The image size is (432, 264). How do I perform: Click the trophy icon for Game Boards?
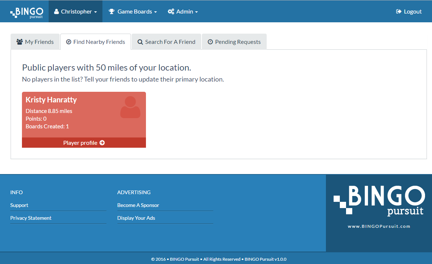[112, 12]
